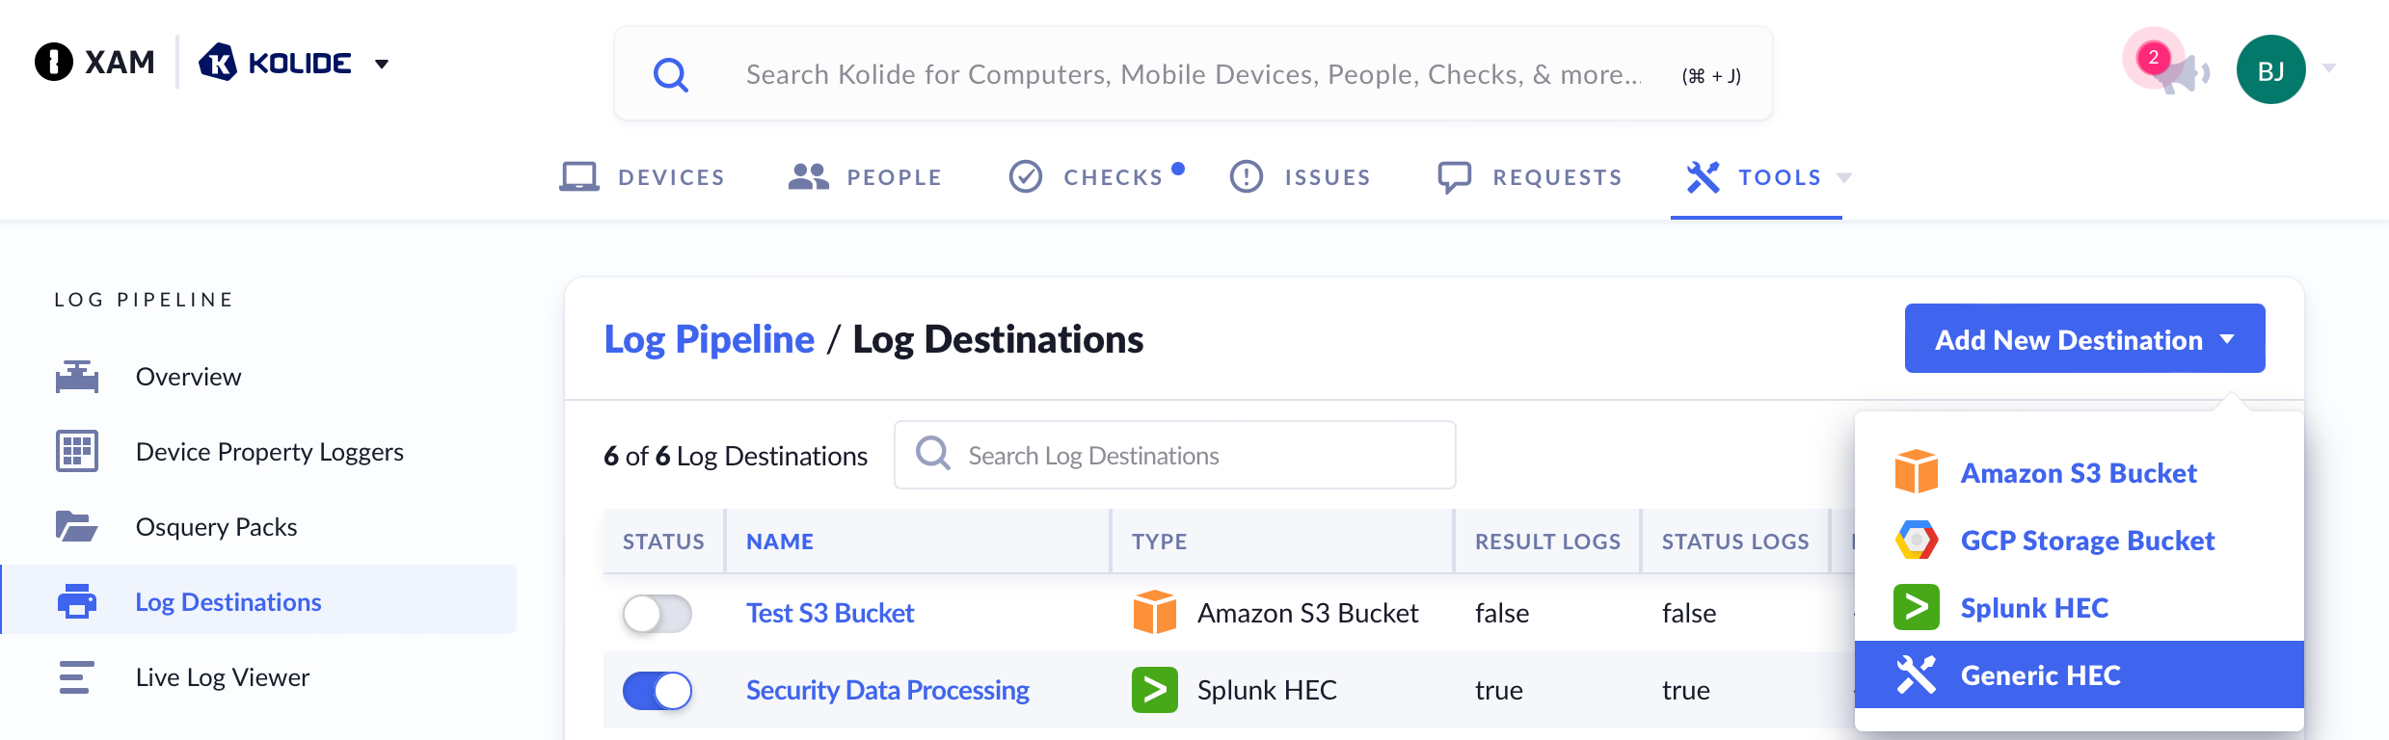Select Generic HEC from the destination menu
The image size is (2389, 740).
[2040, 675]
